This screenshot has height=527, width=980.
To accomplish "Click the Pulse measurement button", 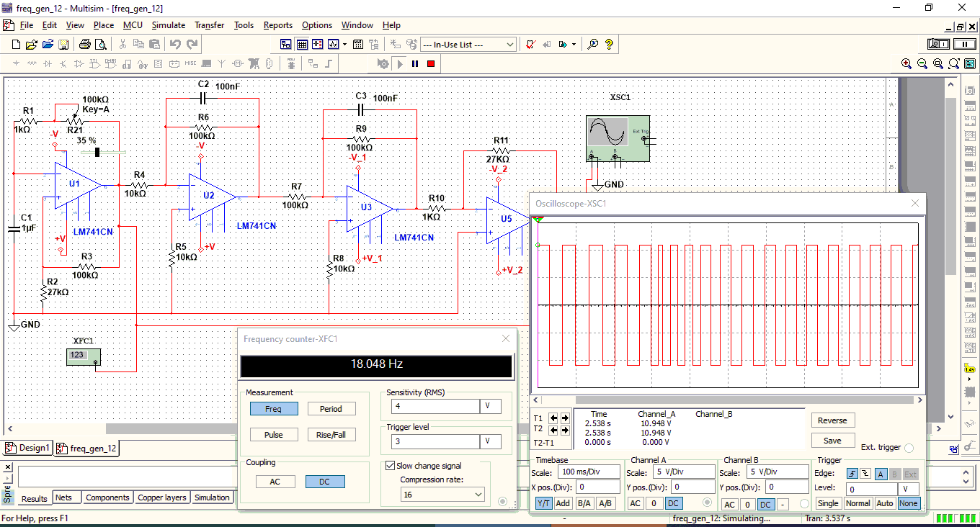I will click(x=274, y=435).
